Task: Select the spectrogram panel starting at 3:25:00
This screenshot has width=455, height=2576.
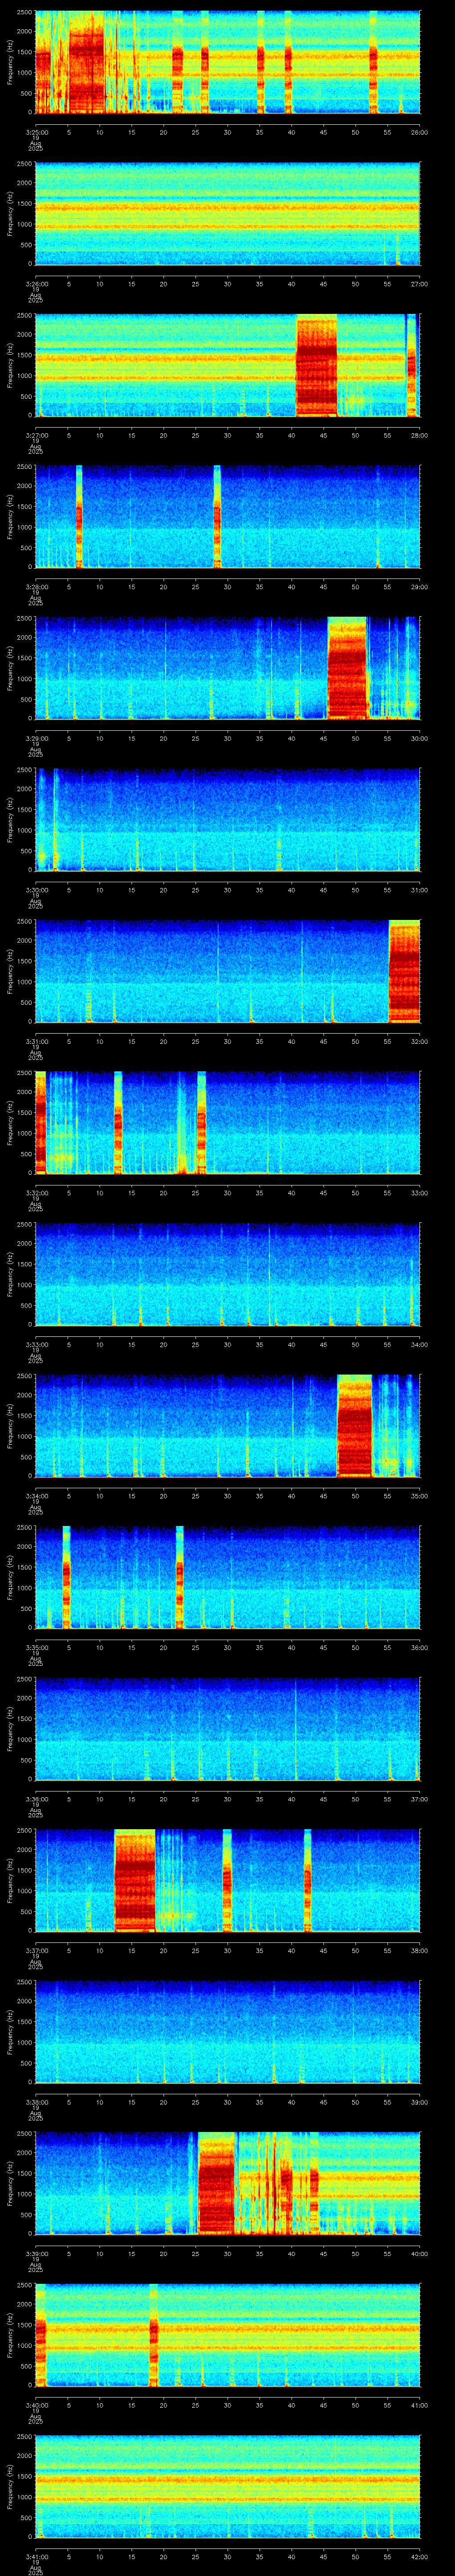Action: (227, 62)
